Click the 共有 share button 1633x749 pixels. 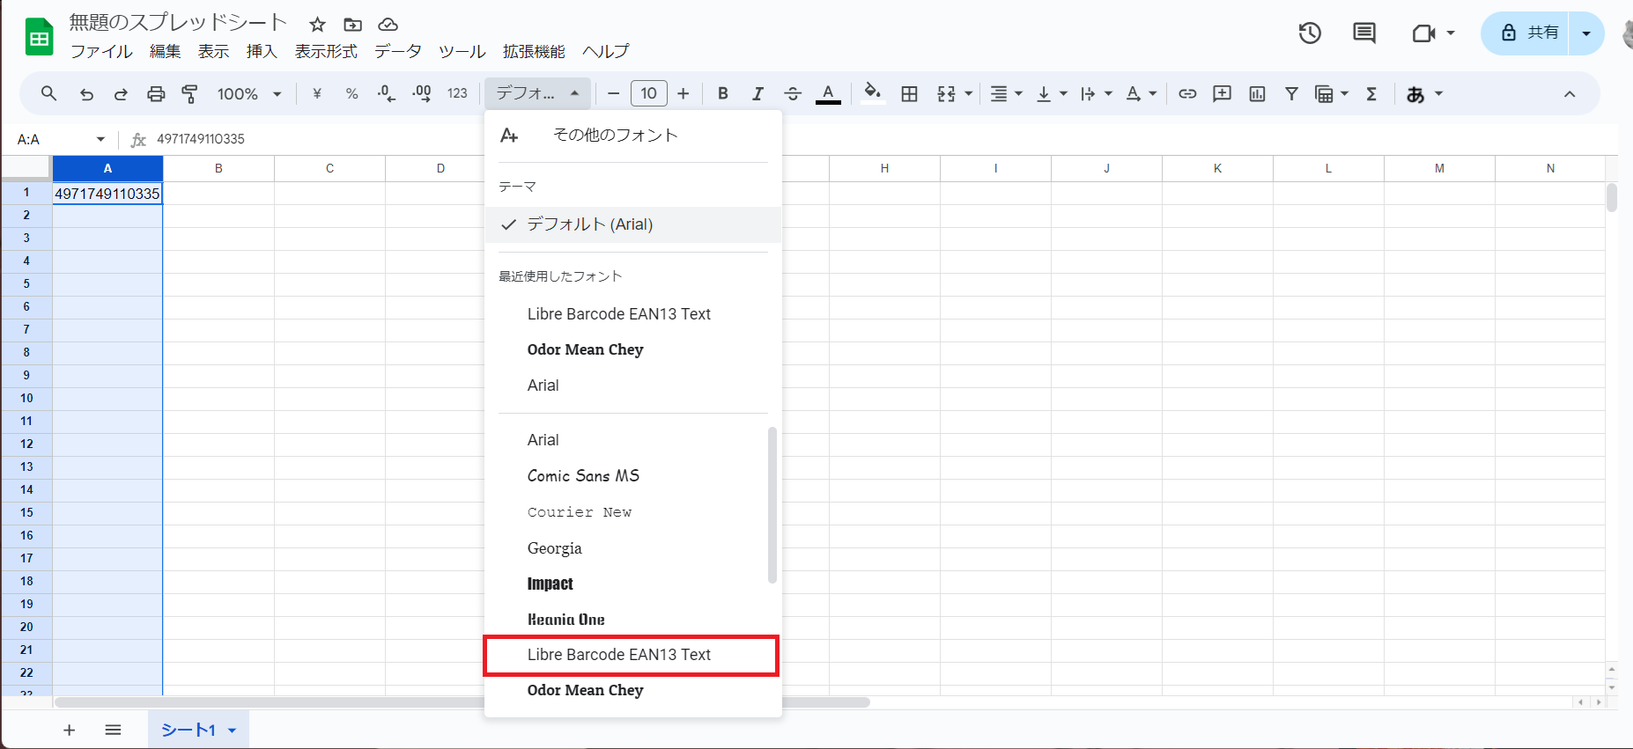pos(1529,33)
